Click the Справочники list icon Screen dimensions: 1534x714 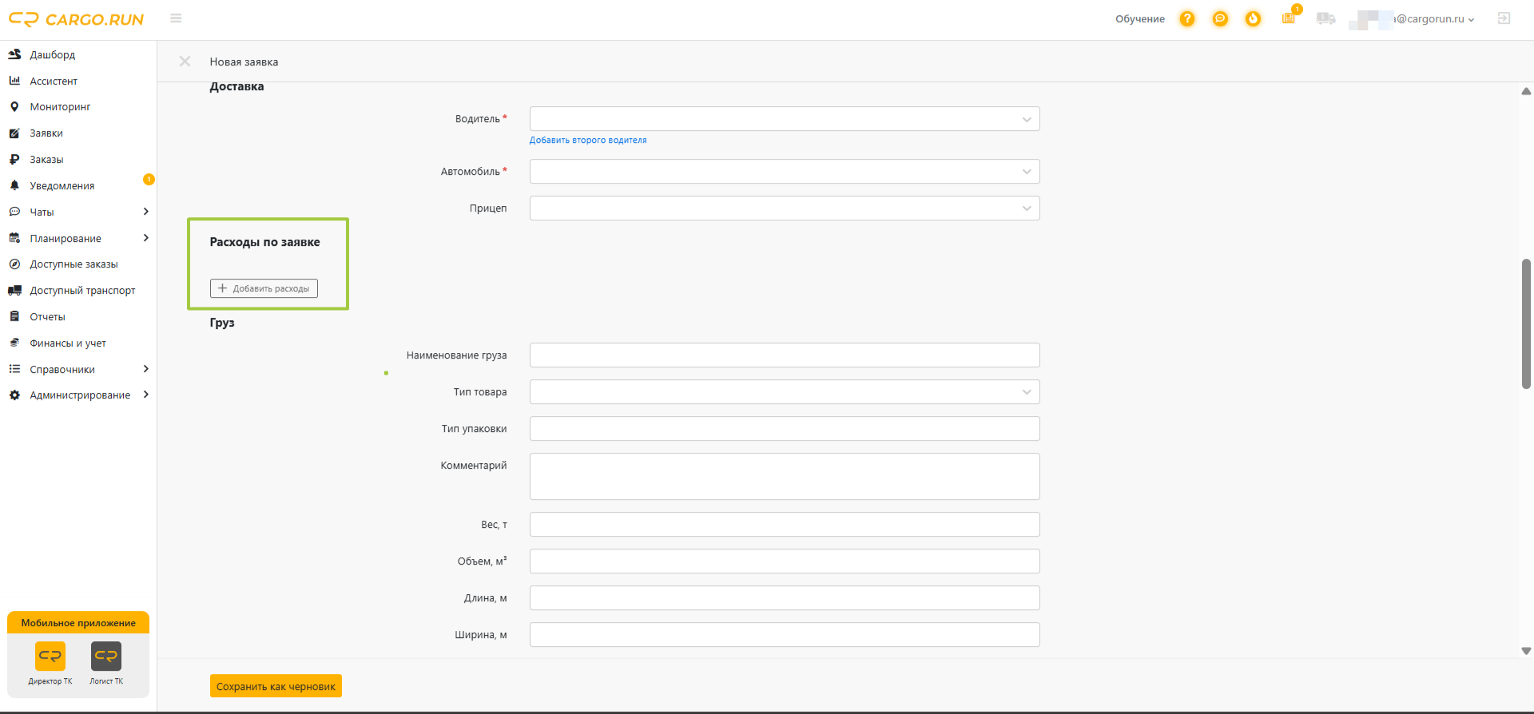coord(14,369)
